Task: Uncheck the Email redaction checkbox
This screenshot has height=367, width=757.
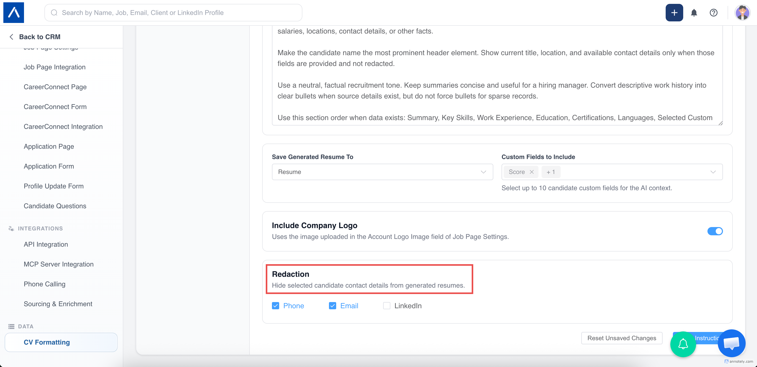Action: [x=332, y=306]
